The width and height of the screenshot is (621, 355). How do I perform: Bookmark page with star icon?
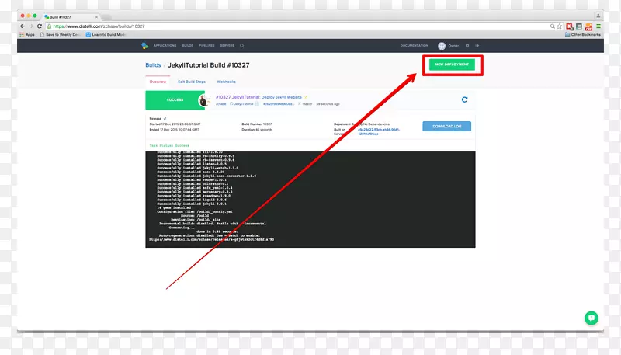[559, 26]
